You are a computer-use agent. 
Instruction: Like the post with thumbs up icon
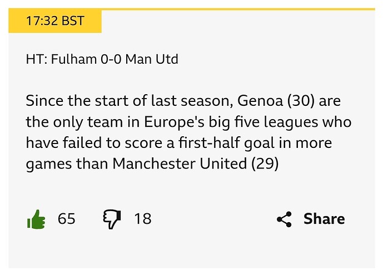click(36, 219)
